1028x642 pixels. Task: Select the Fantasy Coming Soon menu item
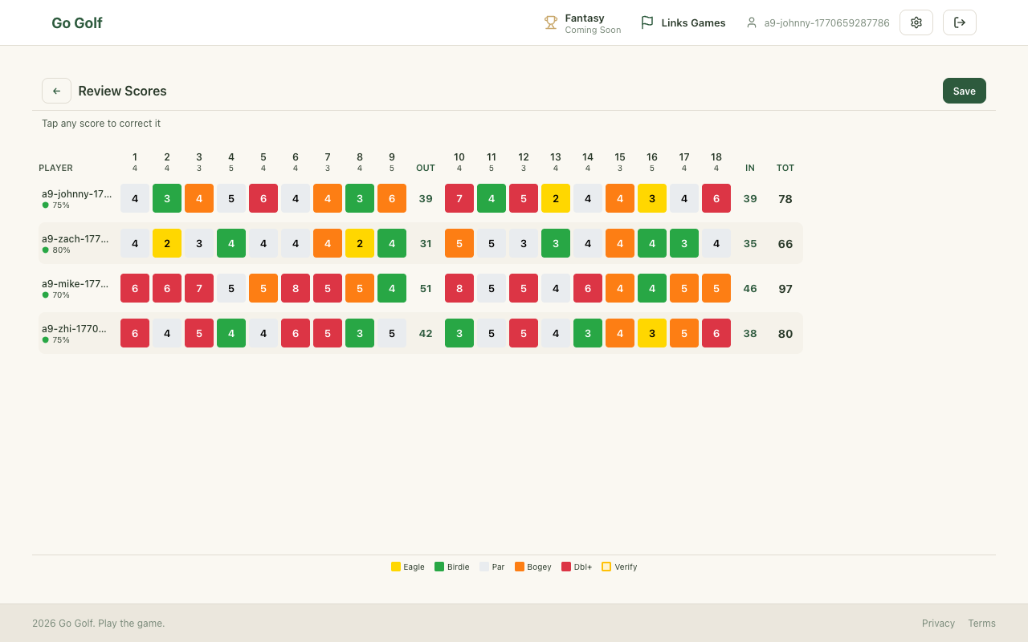click(x=593, y=23)
